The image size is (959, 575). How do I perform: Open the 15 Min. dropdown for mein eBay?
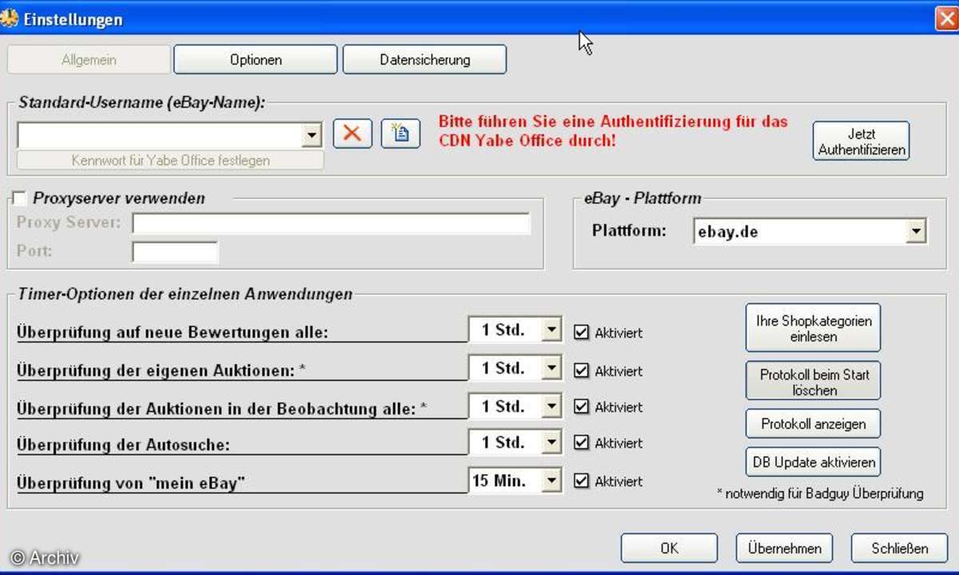551,481
